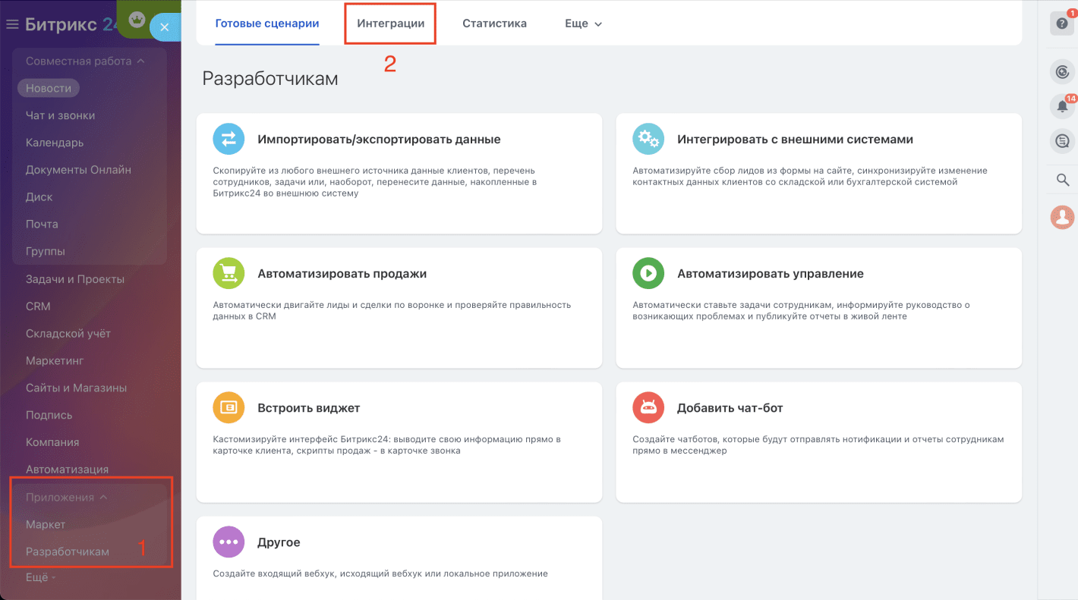Screen dimensions: 1078x600
Task: Switch to the Статистика tab
Action: (494, 24)
